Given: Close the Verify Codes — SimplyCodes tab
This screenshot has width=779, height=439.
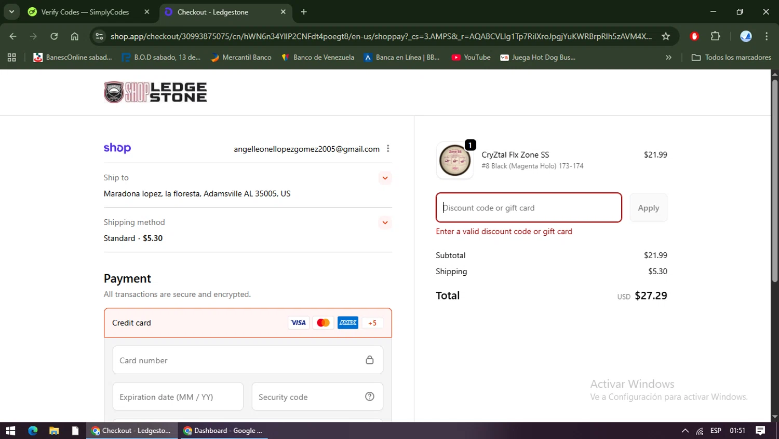Looking at the screenshot, I should point(147,12).
